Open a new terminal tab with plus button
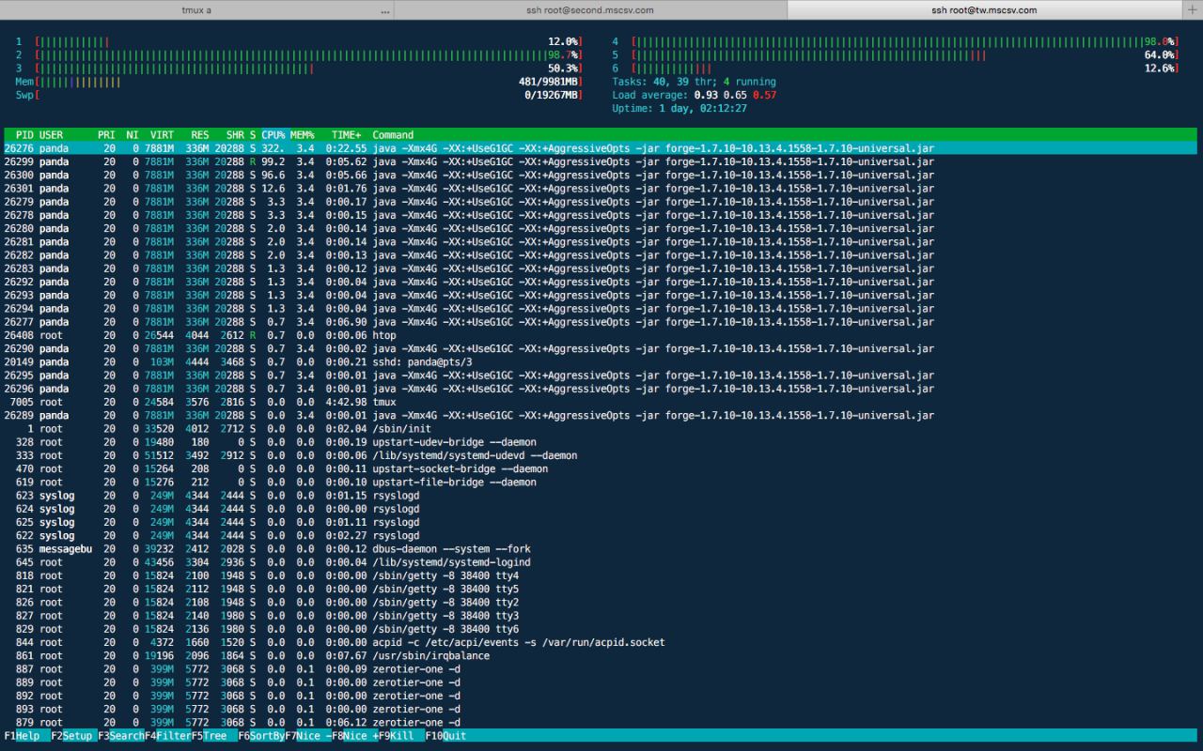Screen dimensions: 1203x751 pos(1193,9)
